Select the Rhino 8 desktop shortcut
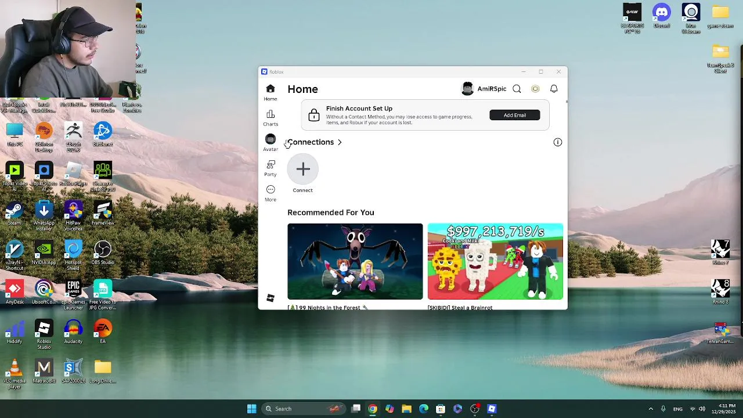The width and height of the screenshot is (743, 418). pyautogui.click(x=720, y=293)
